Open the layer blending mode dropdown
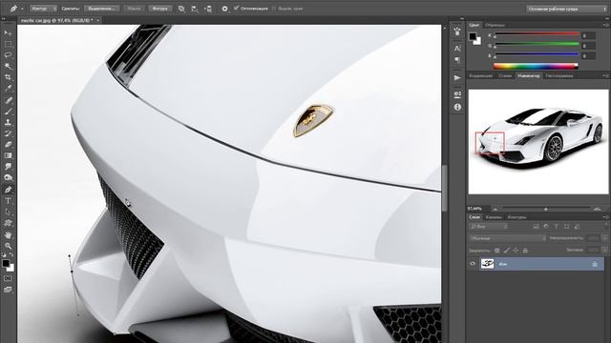Image resolution: width=611 pixels, height=343 pixels. pos(507,238)
